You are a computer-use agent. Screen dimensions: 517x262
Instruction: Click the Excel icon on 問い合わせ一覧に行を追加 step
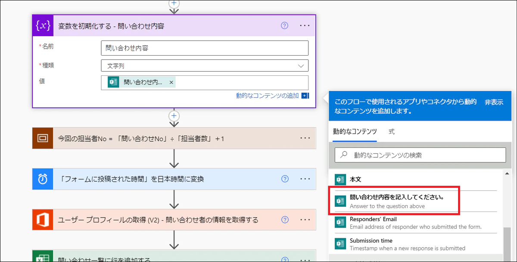(42, 258)
